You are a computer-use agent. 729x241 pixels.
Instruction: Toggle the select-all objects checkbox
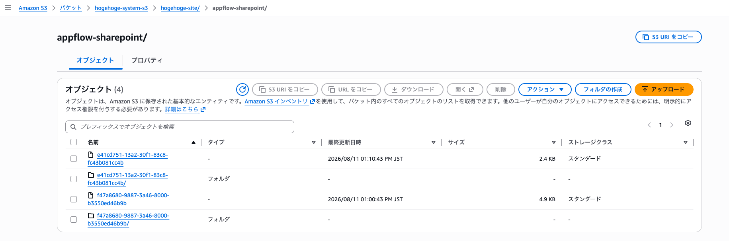pos(74,142)
